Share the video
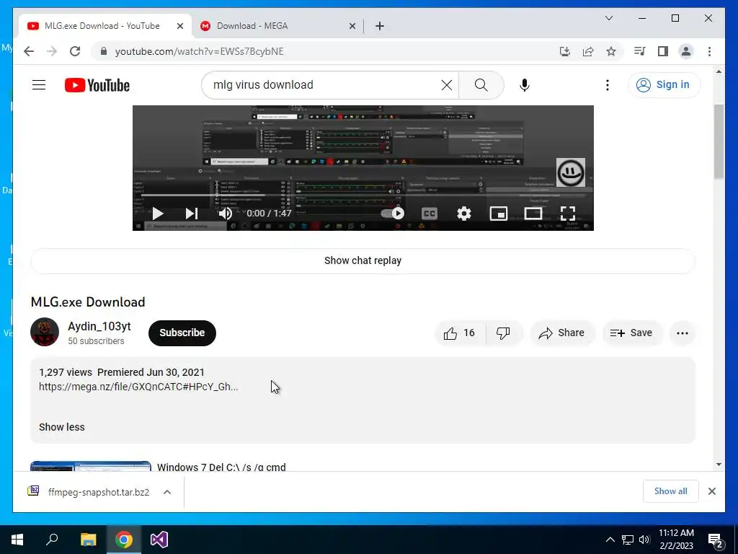The width and height of the screenshot is (738, 554). pyautogui.click(x=562, y=333)
